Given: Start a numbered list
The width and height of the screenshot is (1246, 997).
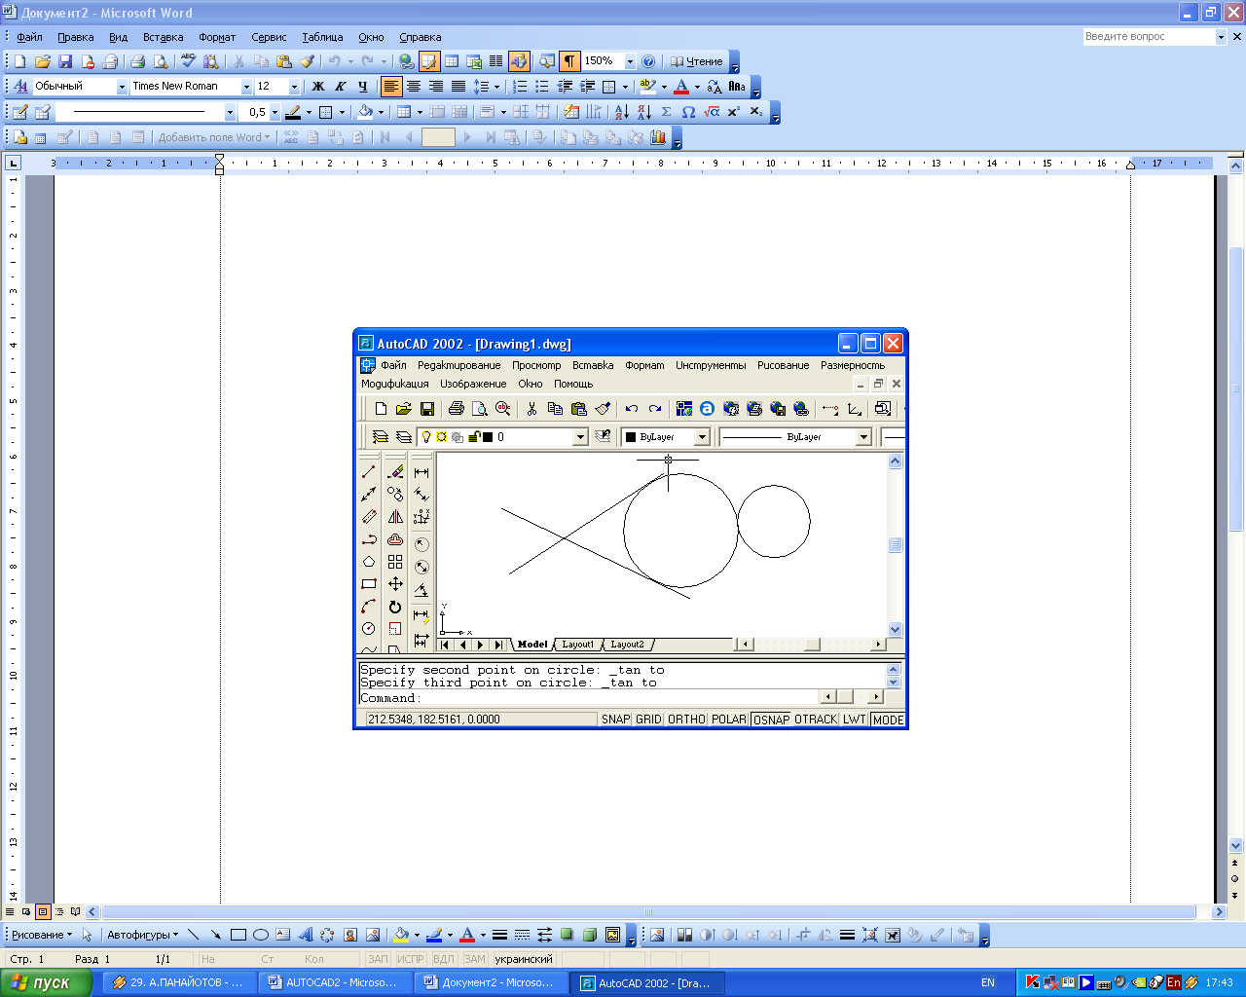Looking at the screenshot, I should pos(520,87).
